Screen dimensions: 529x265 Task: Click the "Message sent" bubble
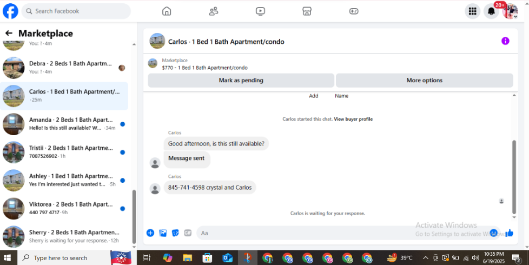[x=187, y=159]
